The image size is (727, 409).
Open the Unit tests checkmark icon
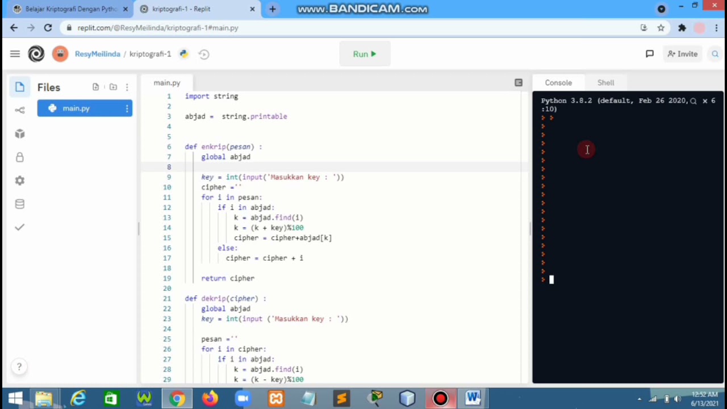tap(20, 227)
